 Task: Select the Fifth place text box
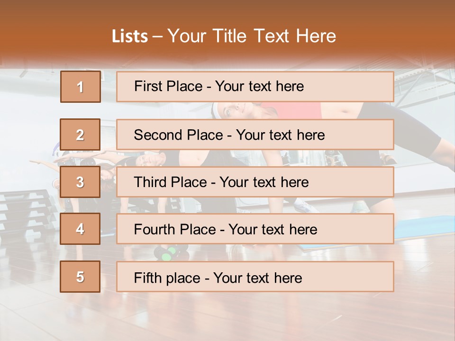click(255, 277)
